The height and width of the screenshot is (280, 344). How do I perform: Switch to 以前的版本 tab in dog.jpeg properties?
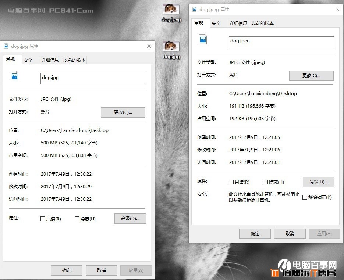tap(263, 23)
